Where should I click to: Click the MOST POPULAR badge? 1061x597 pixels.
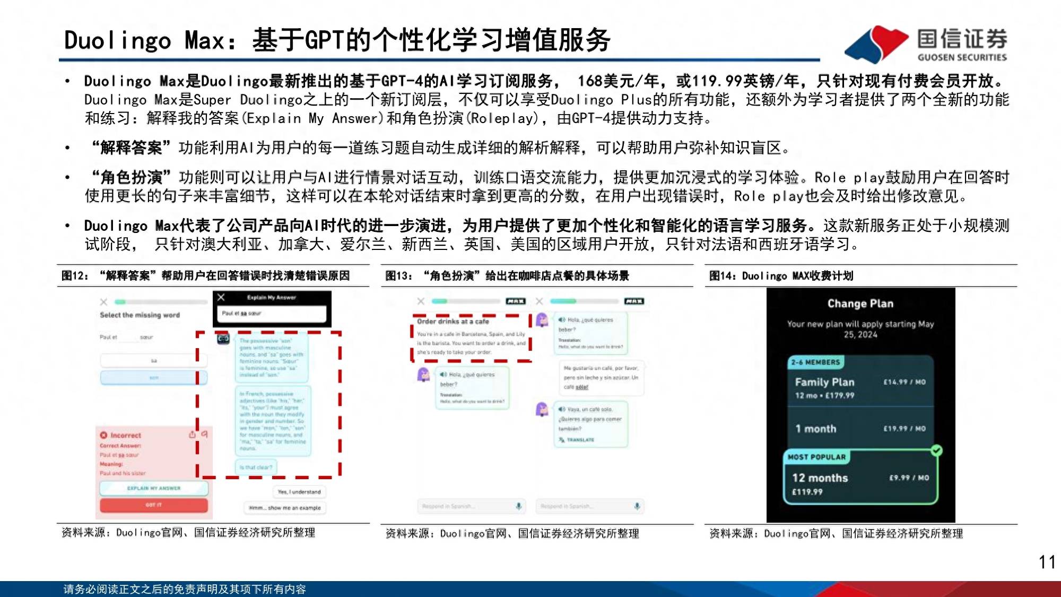coord(816,457)
